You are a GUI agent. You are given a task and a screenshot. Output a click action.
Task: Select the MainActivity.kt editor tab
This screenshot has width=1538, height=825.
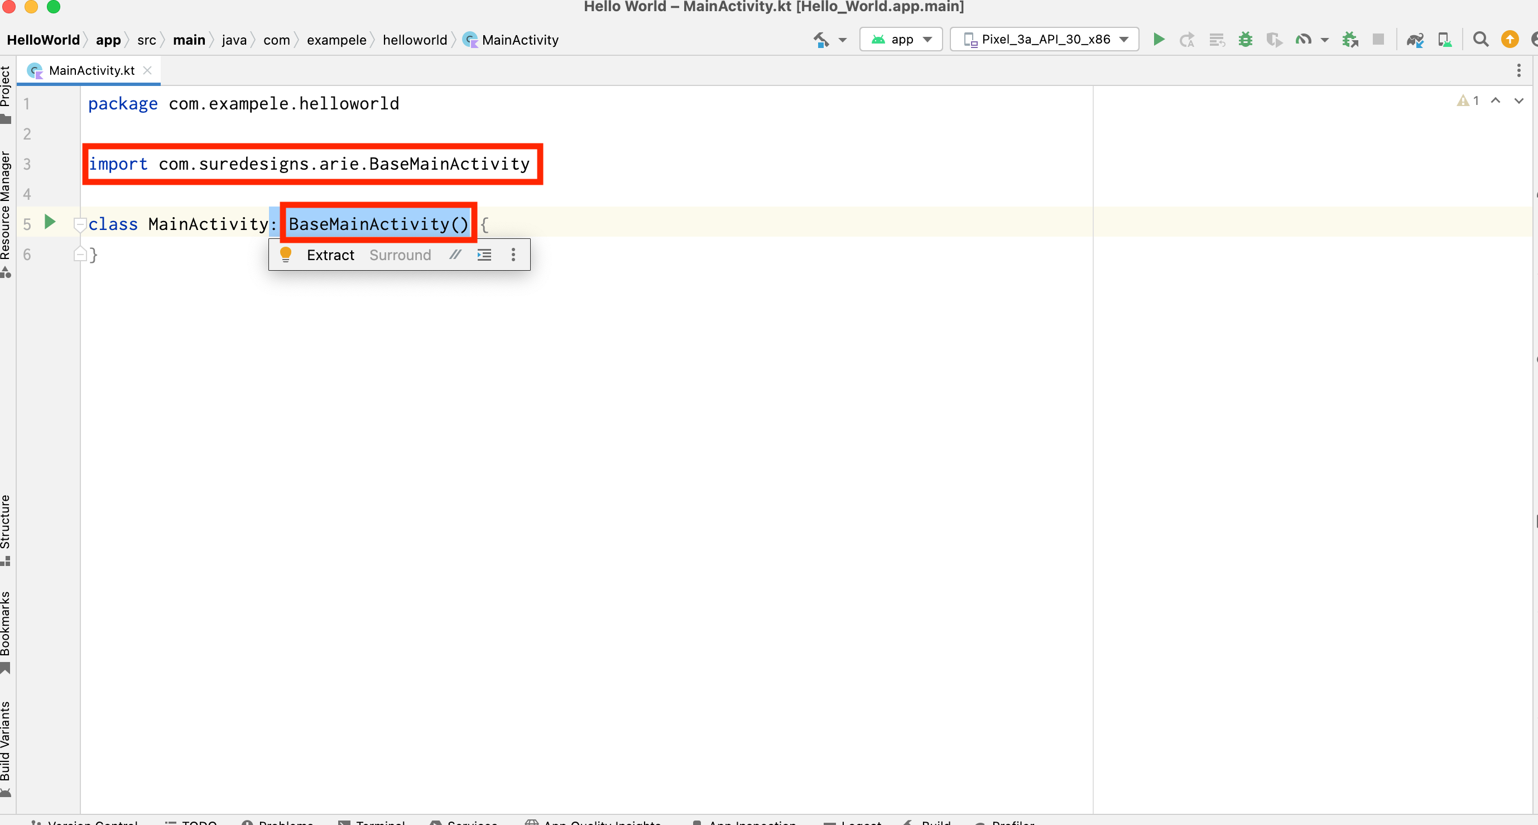[x=91, y=70]
